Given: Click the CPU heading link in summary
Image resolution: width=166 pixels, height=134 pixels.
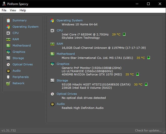Looking at the screenshot, I should coord(60,30).
